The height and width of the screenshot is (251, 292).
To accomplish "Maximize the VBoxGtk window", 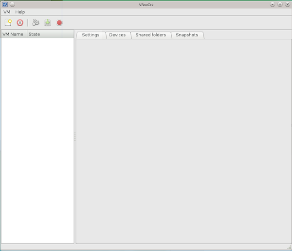I will 280,4.
